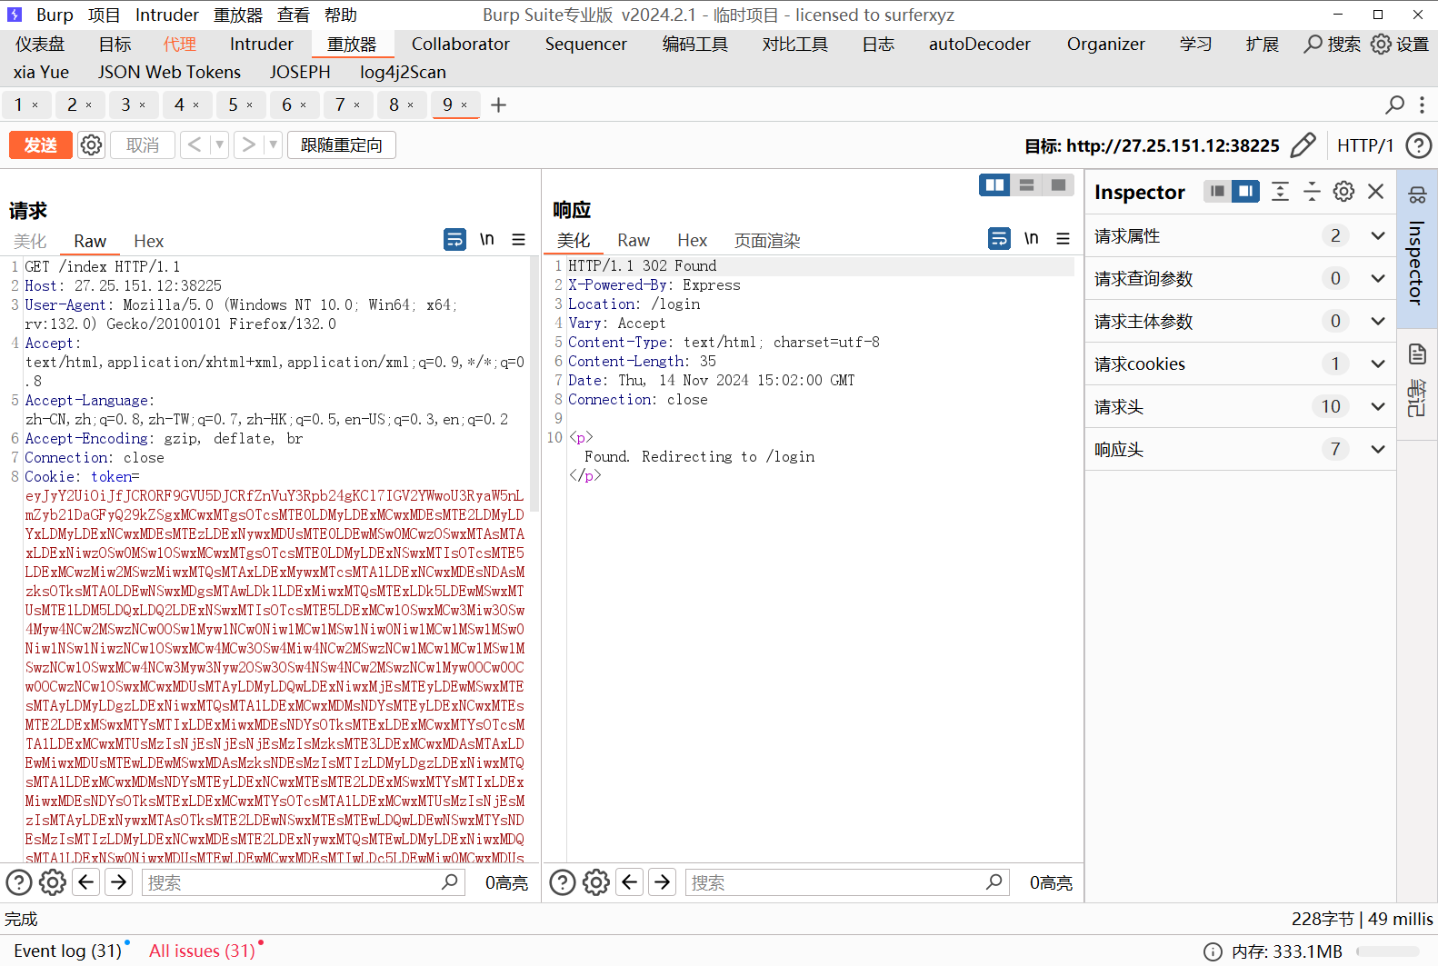The image size is (1438, 966).
Task: Go to previous match in request search
Action: 86,882
